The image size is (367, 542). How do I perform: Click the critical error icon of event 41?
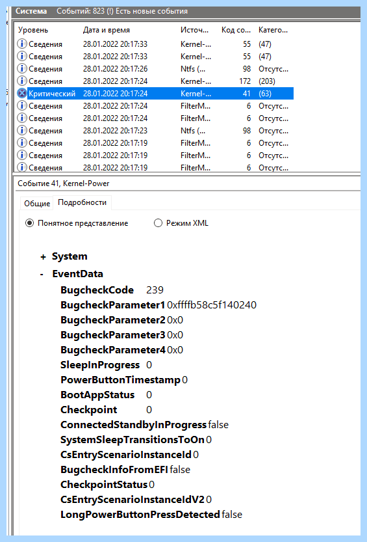[x=21, y=93]
